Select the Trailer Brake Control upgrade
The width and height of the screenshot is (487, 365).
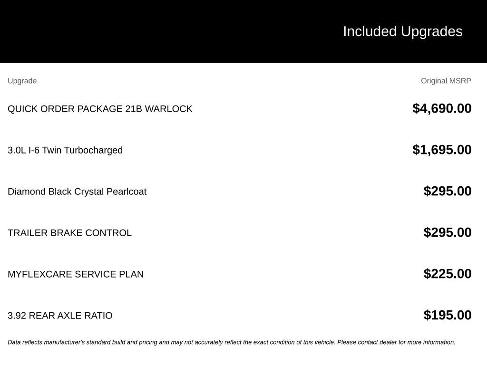pyautogui.click(x=69, y=233)
